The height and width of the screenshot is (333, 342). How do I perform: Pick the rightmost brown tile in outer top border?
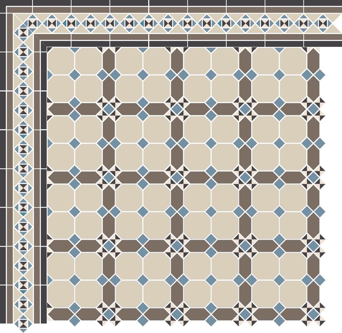[323, 9]
